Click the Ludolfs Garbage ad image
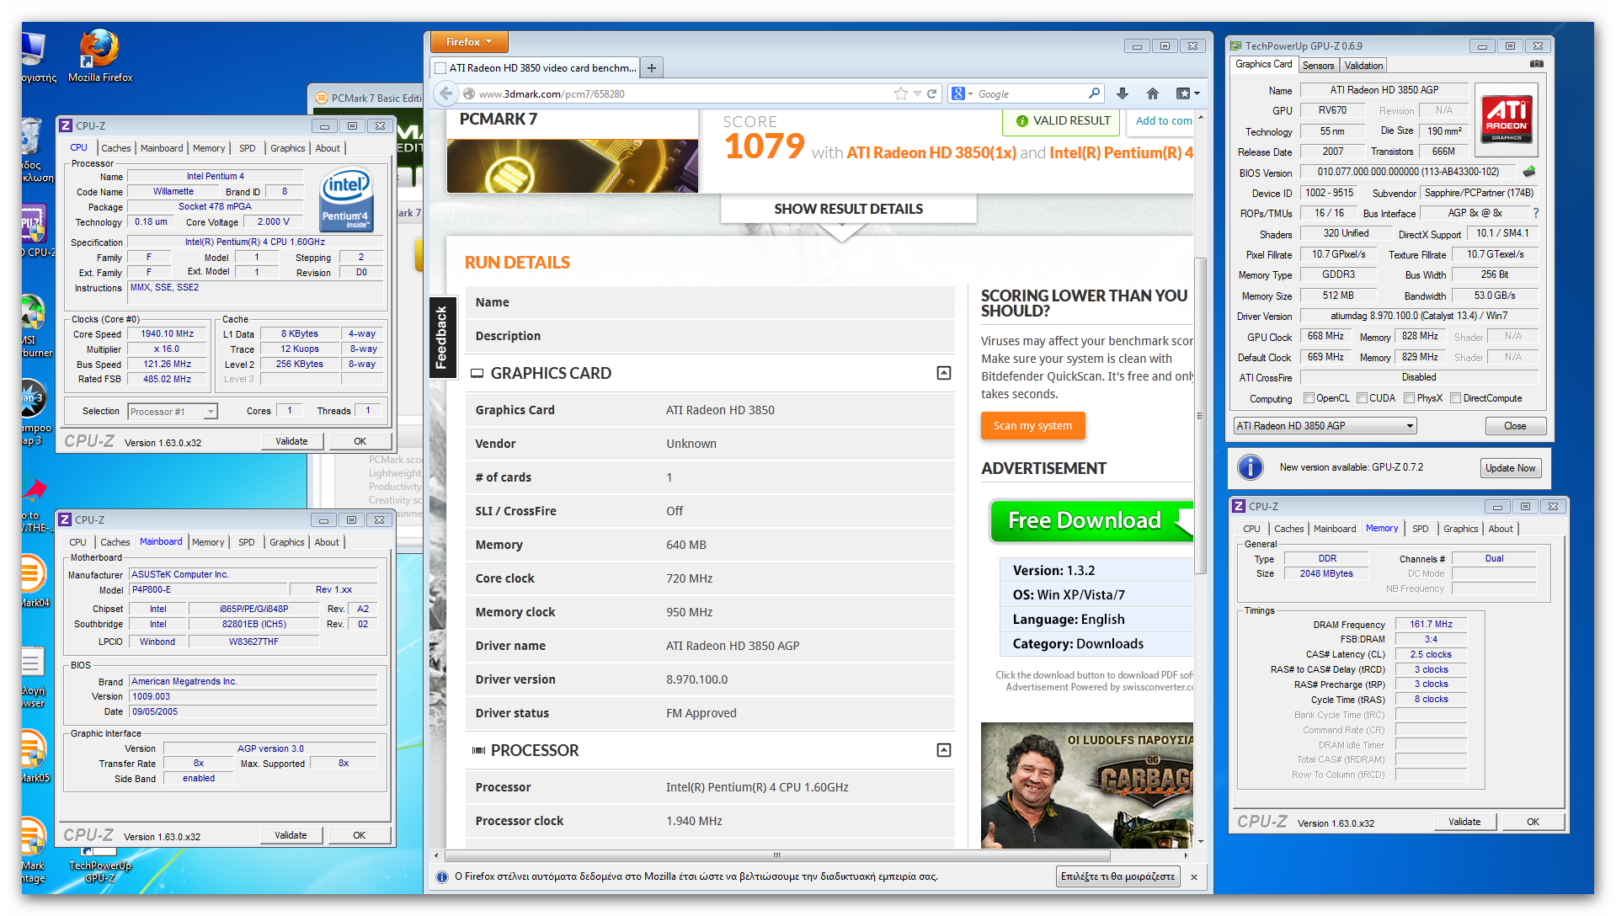 [1087, 786]
